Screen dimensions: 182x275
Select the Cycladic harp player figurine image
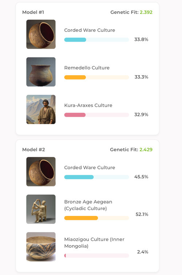click(41, 209)
